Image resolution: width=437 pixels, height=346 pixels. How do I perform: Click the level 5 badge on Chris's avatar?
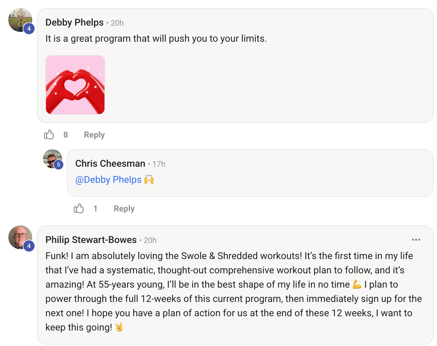[x=59, y=164]
